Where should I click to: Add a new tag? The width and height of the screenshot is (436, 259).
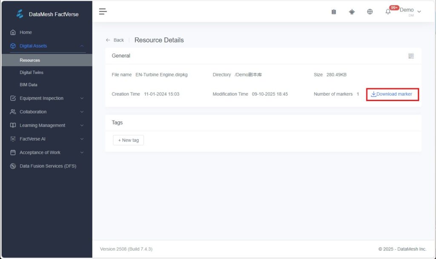click(128, 140)
